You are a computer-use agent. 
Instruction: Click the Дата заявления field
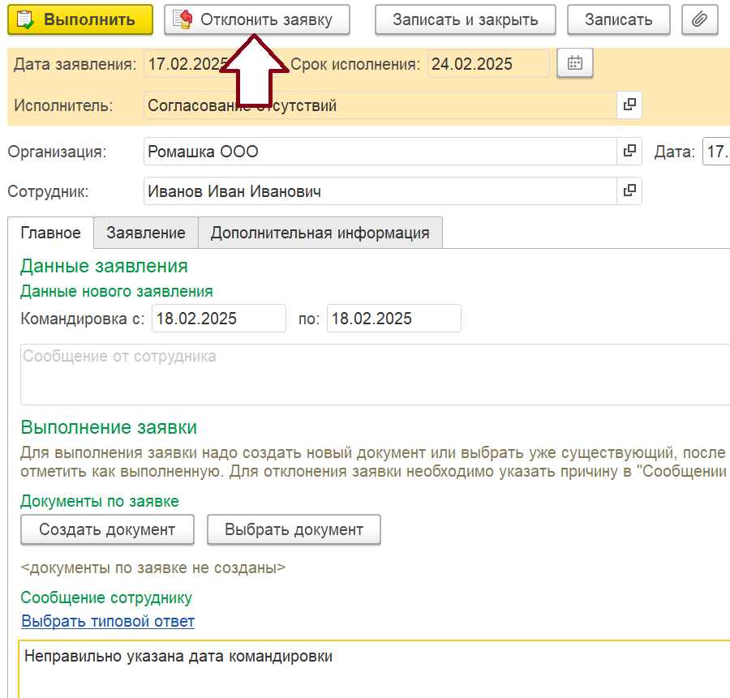click(x=210, y=63)
